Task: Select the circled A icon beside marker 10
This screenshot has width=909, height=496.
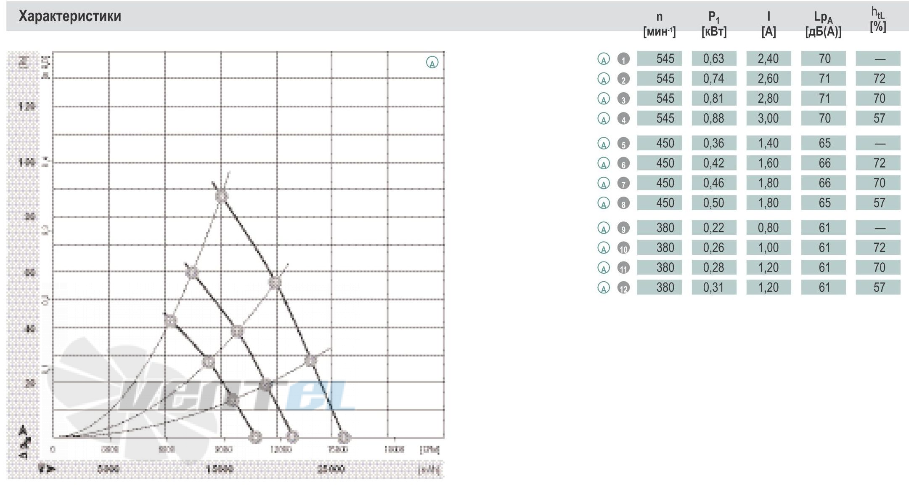Action: (604, 248)
